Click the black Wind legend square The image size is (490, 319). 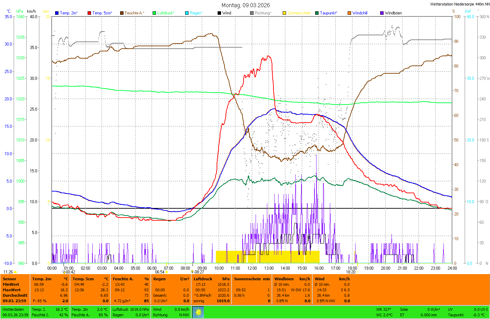point(219,13)
